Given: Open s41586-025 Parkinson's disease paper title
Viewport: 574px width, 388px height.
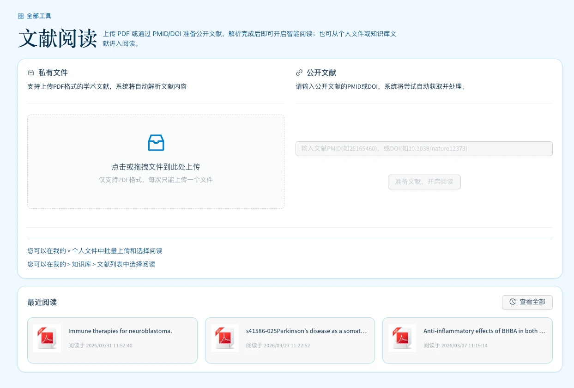Looking at the screenshot, I should pyautogui.click(x=306, y=331).
